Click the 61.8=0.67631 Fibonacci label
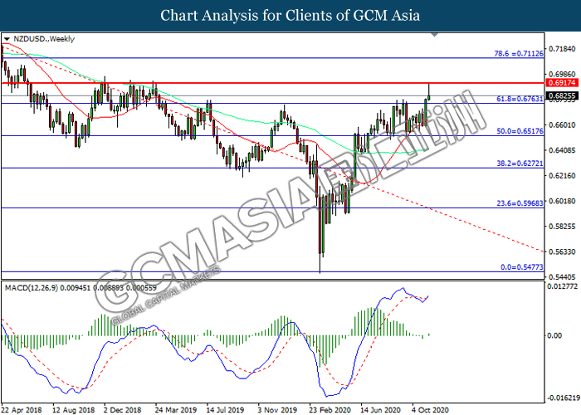Screen dimensions: 581x415 (x=520, y=99)
